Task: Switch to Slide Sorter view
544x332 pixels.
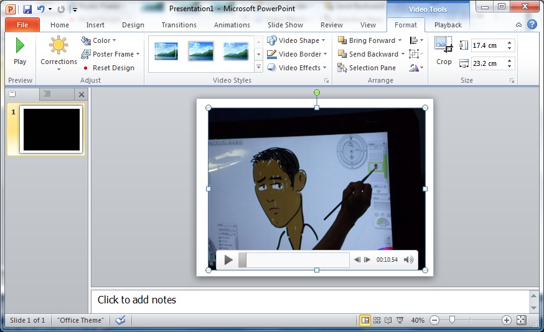Action: tap(377, 320)
